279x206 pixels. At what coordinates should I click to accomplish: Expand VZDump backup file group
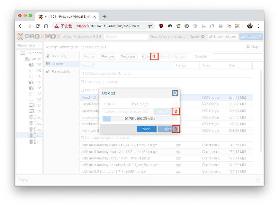click(x=82, y=74)
